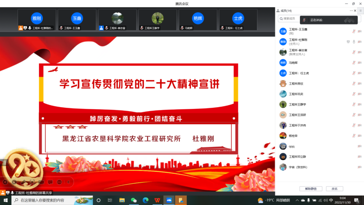
Task: Open chat via the speech bubble toolbar icon
Action: (x=50, y=182)
